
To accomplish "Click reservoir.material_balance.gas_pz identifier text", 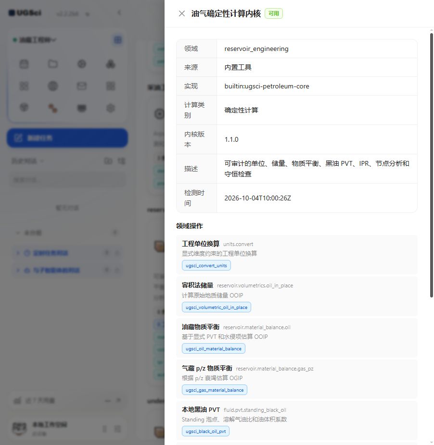I will click(x=275, y=369).
